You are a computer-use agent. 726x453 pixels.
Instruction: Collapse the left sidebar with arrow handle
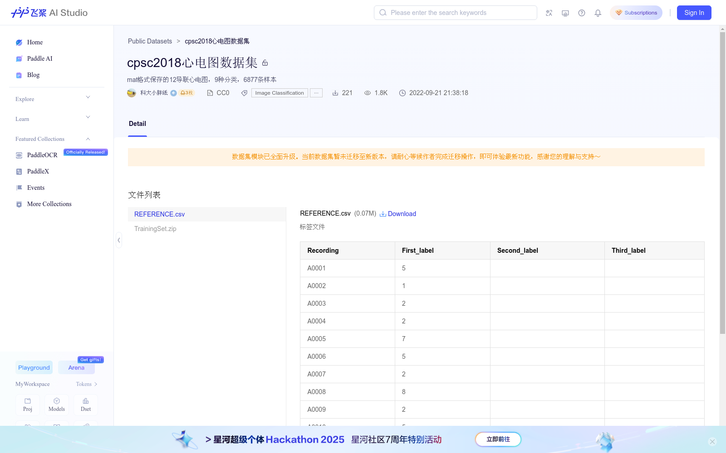(x=119, y=240)
